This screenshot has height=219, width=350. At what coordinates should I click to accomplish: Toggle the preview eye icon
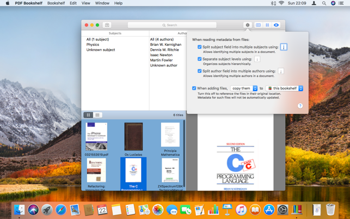pos(276,25)
